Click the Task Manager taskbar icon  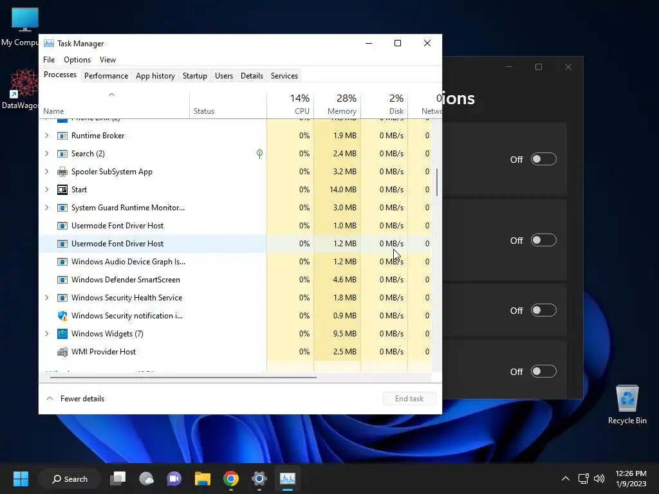[288, 479]
